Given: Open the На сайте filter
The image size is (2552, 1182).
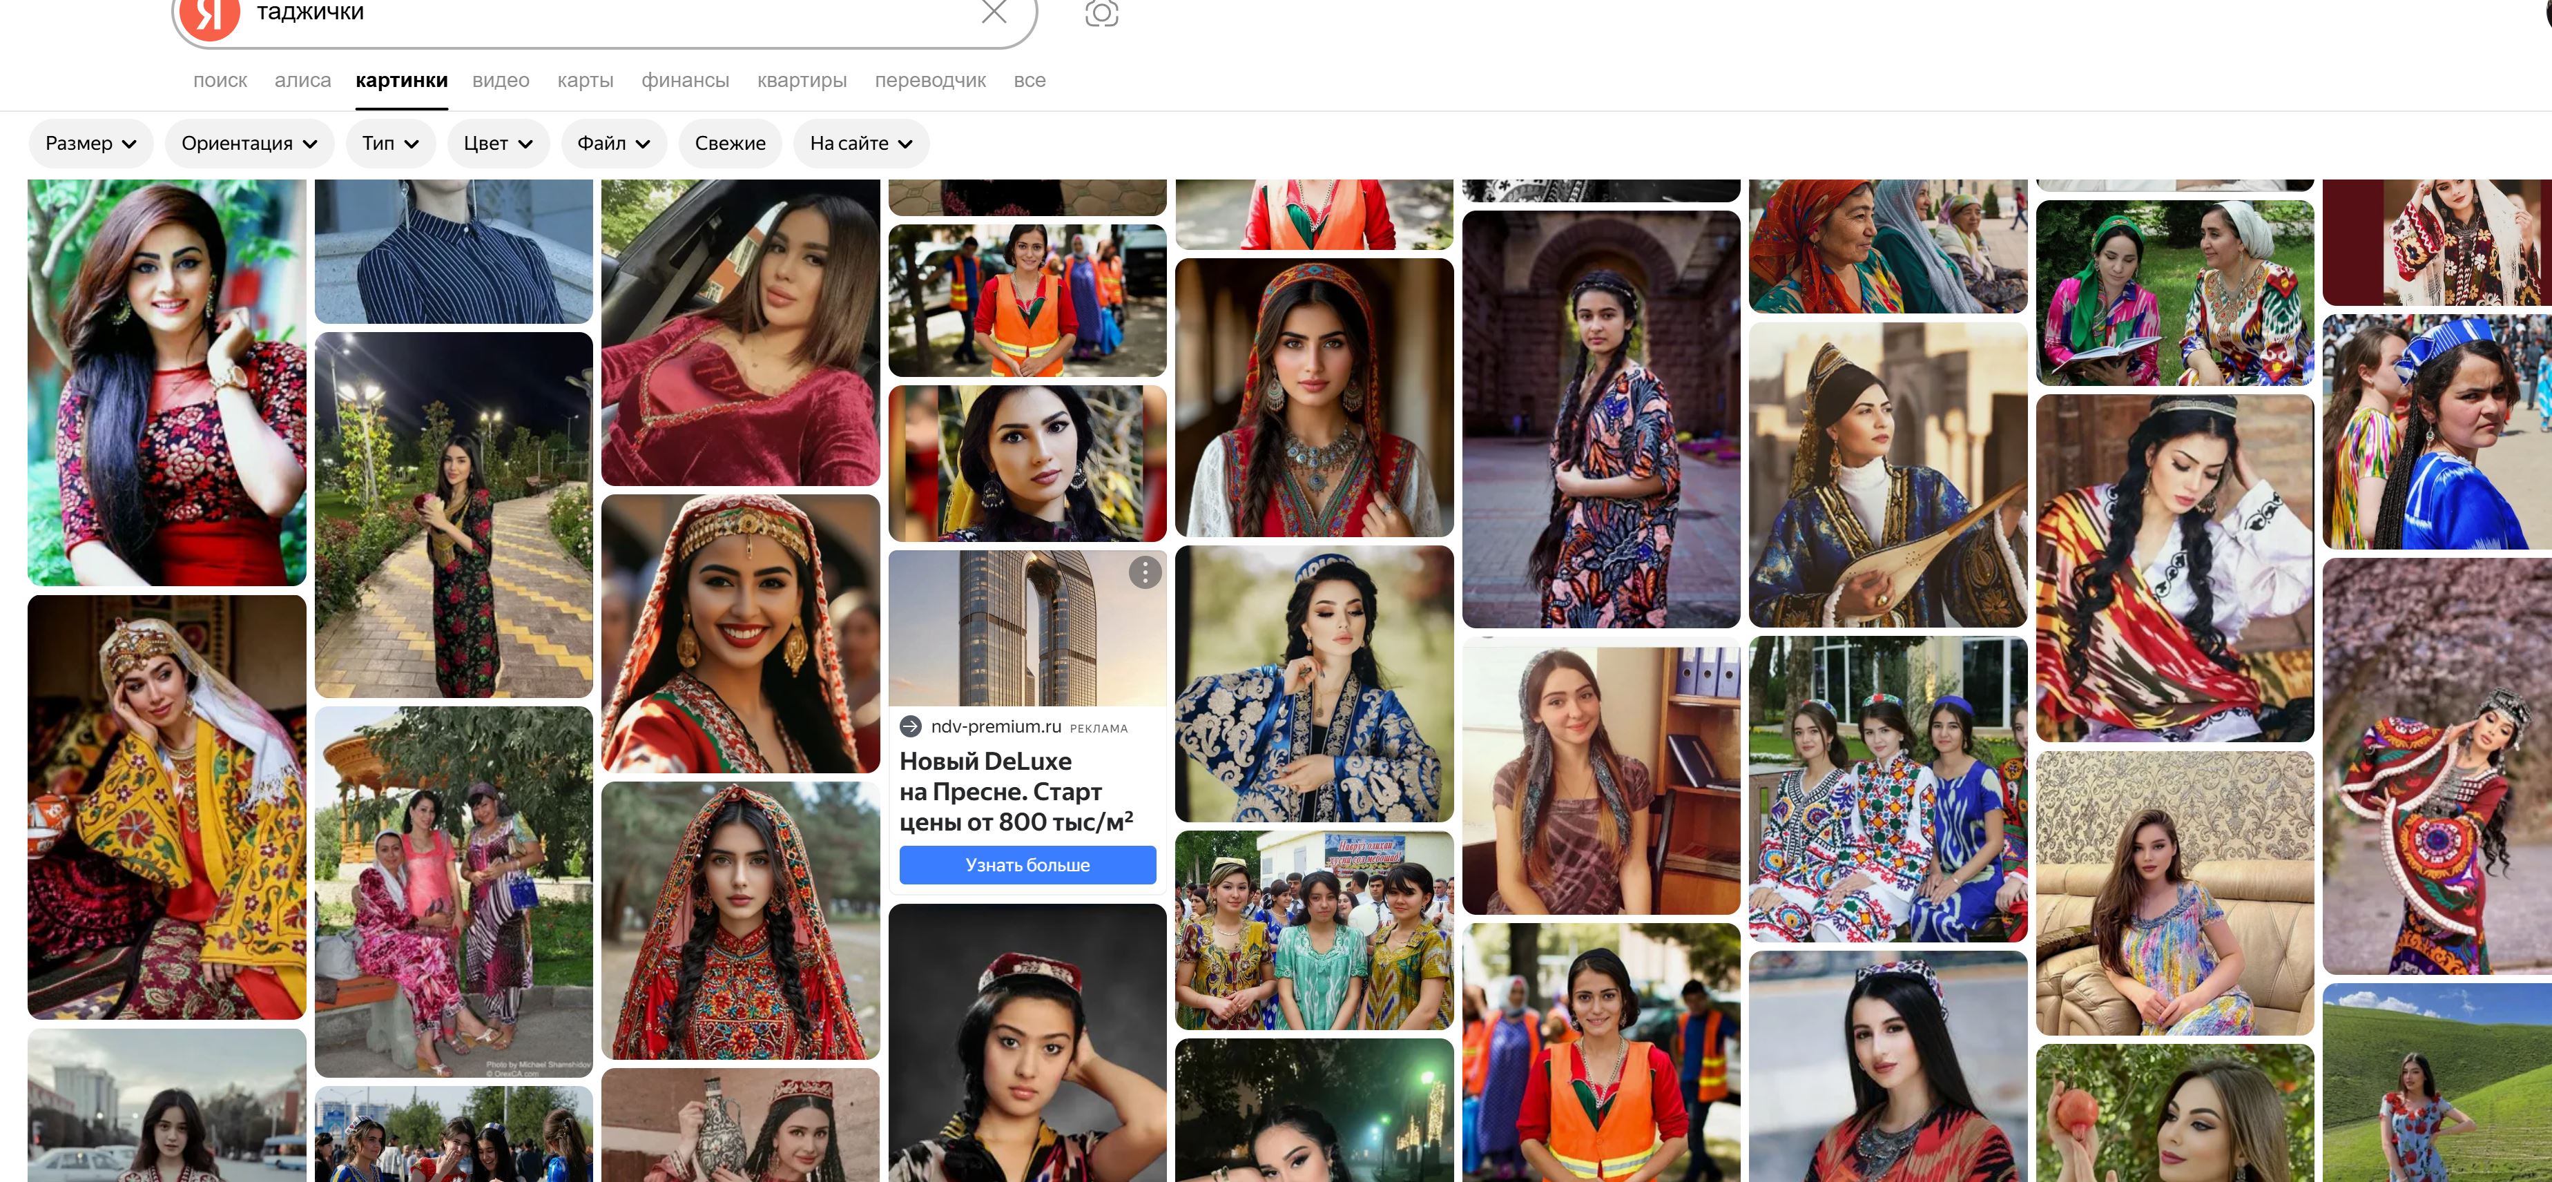Looking at the screenshot, I should 860,144.
